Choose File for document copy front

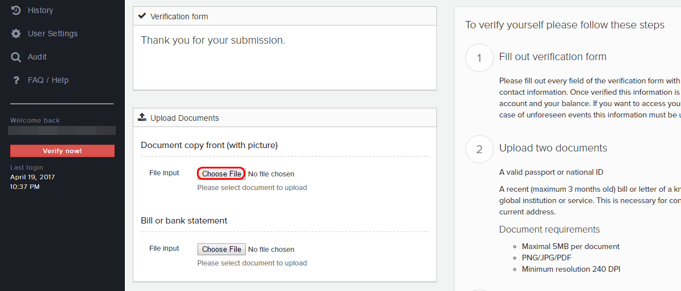(222, 174)
